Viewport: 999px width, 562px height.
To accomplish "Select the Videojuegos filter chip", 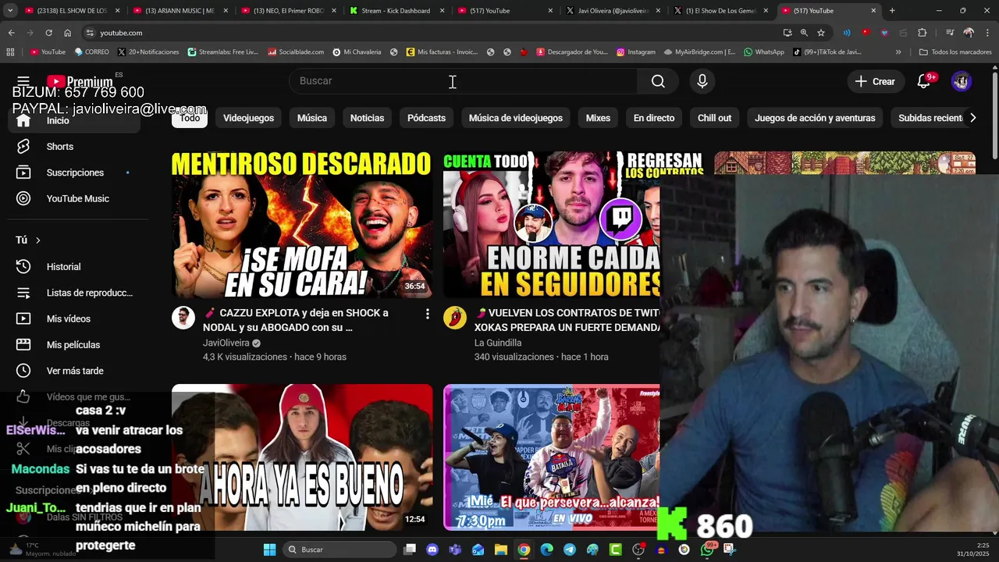I will coord(248,118).
